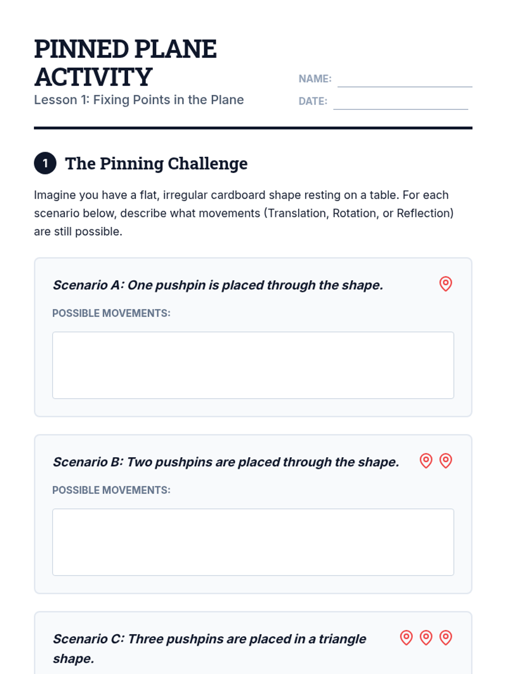Click the last pushpin icon in Scenario C
This screenshot has height=674, width=506.
[445, 638]
